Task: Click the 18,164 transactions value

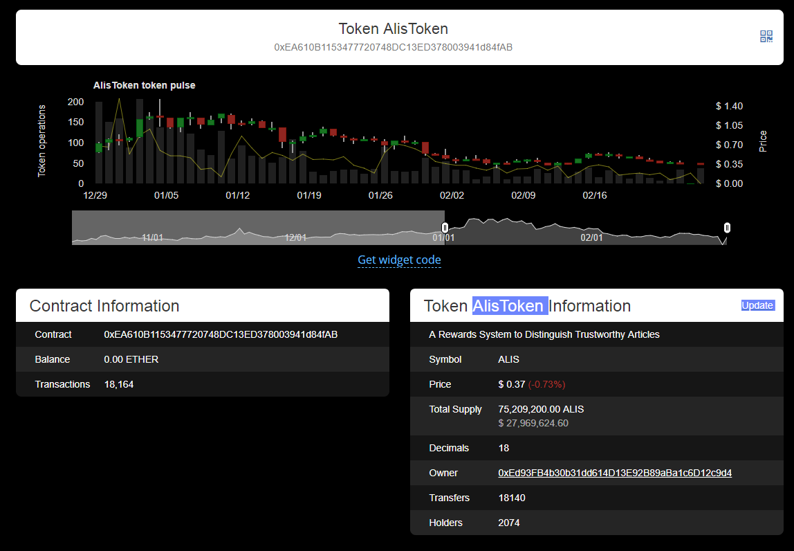Action: coord(119,384)
